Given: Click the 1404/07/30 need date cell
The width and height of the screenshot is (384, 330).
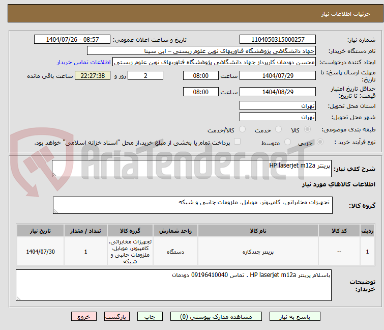Looking at the screenshot, I should point(40,252).
